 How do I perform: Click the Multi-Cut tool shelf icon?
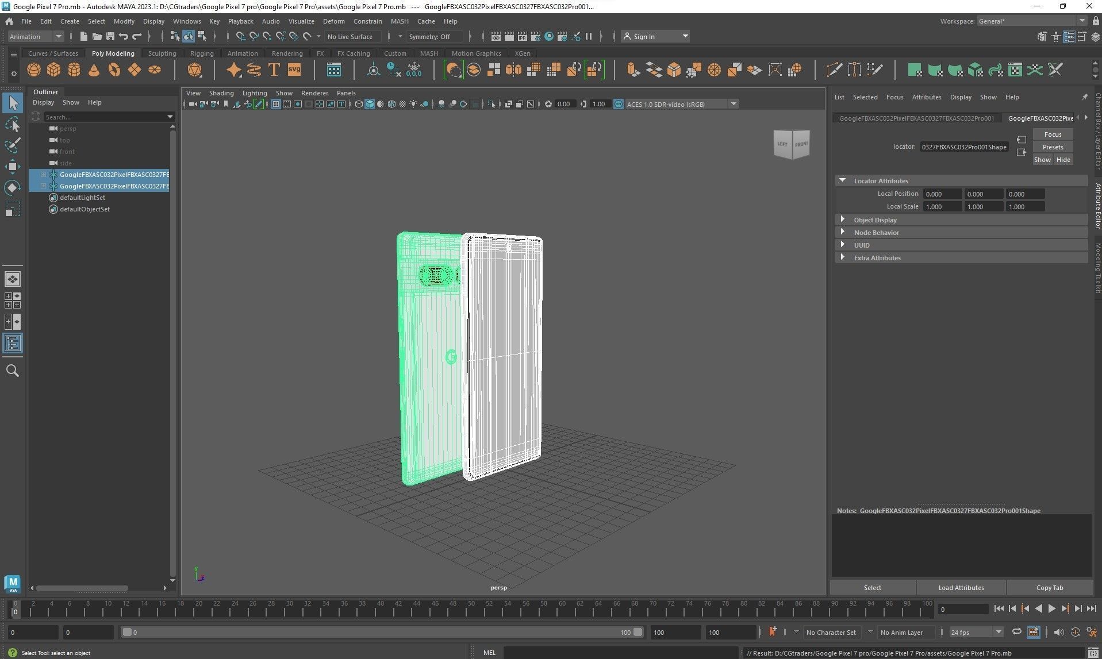[835, 70]
